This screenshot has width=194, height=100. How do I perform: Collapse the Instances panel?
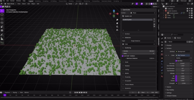tap(138, 38)
